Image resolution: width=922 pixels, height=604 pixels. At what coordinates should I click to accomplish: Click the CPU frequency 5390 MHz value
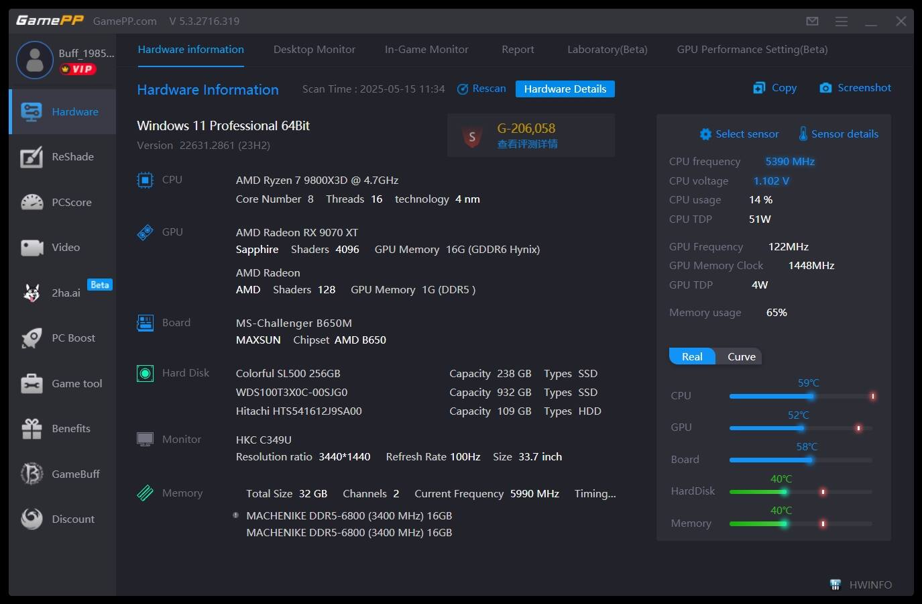point(790,162)
